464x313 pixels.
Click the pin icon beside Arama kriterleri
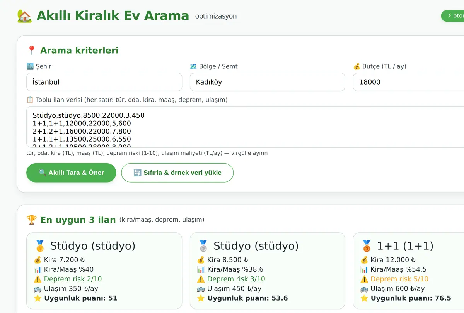(x=32, y=51)
